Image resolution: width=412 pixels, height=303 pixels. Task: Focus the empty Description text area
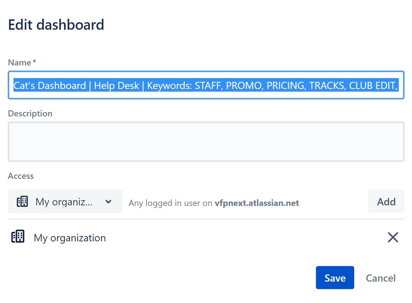[206, 141]
